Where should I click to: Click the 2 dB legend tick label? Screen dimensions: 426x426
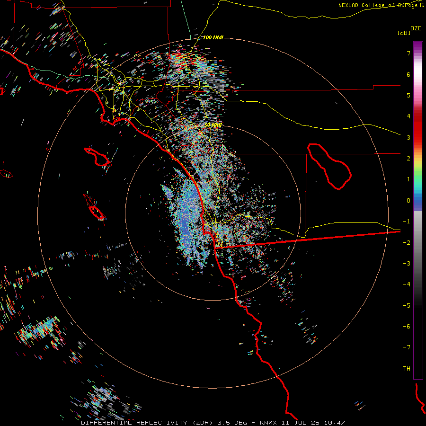pyautogui.click(x=408, y=159)
